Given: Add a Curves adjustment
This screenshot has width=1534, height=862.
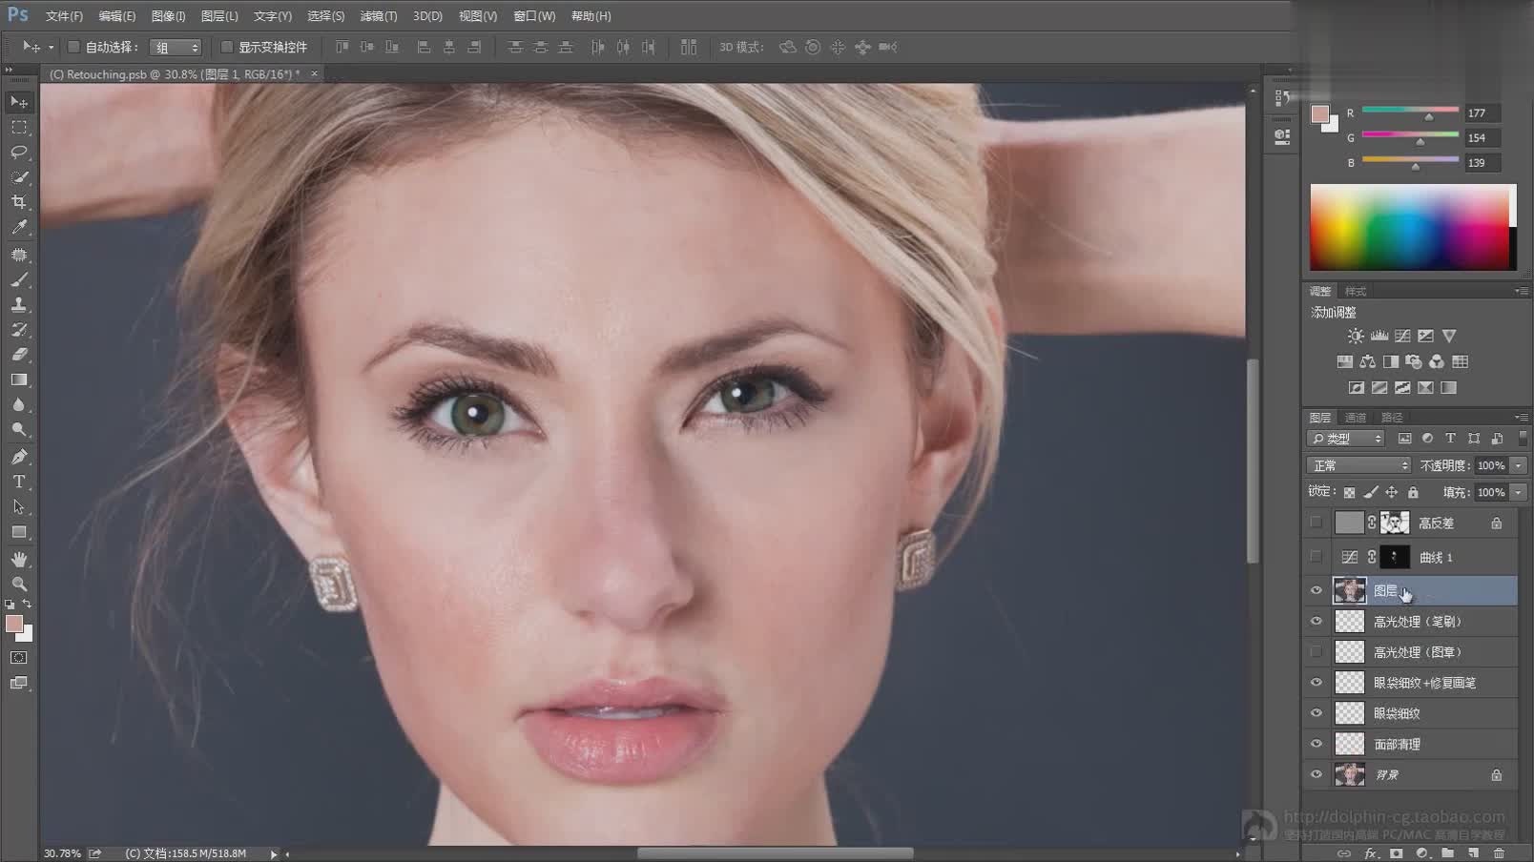Looking at the screenshot, I should (1402, 336).
